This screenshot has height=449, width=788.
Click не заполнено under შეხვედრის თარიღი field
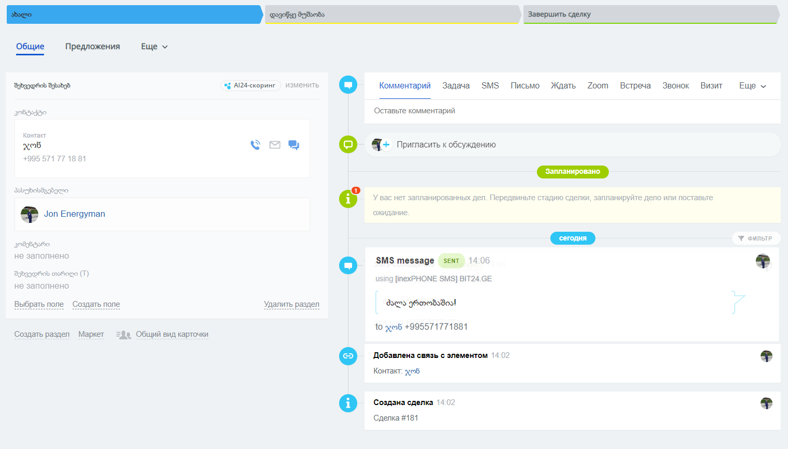click(41, 286)
